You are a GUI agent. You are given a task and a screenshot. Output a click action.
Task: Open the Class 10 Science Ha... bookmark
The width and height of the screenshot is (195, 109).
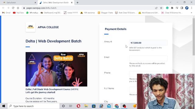tap(172, 13)
